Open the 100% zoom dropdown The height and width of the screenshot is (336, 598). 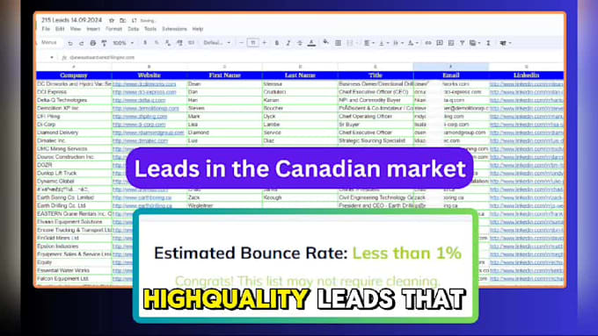[x=123, y=43]
